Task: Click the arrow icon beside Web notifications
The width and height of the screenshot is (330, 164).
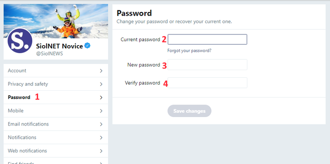Action: [x=101, y=151]
